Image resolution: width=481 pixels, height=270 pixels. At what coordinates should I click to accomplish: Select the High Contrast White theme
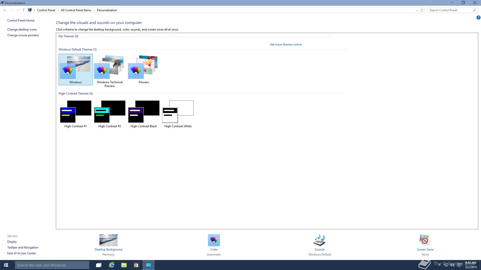(178, 114)
